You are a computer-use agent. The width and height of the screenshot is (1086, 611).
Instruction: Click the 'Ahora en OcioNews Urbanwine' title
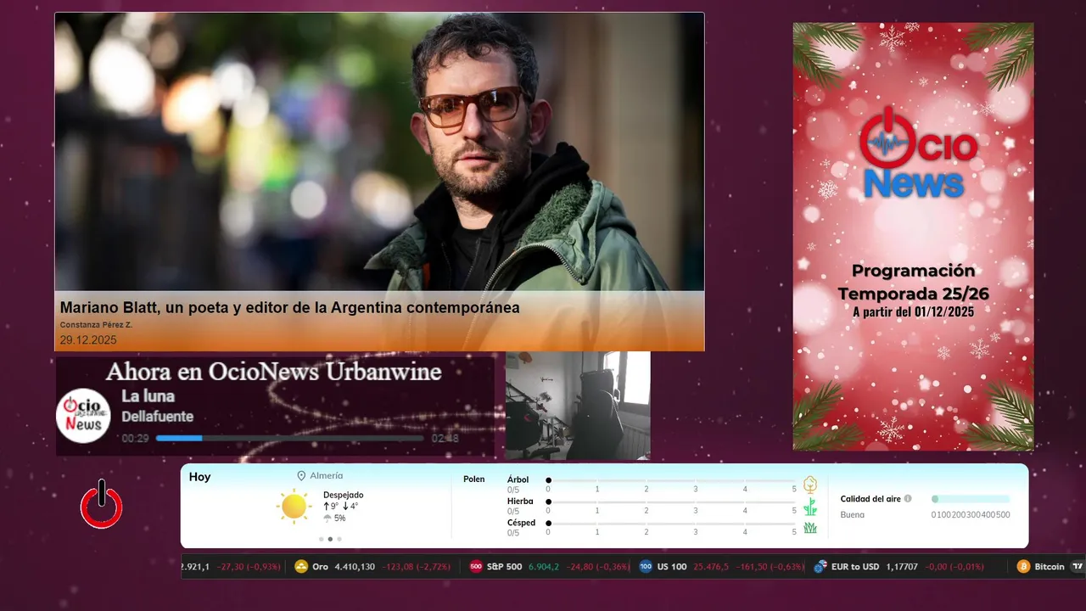pos(273,372)
